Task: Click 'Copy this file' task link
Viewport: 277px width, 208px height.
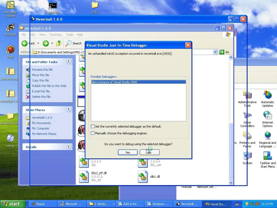Action: tap(40, 80)
